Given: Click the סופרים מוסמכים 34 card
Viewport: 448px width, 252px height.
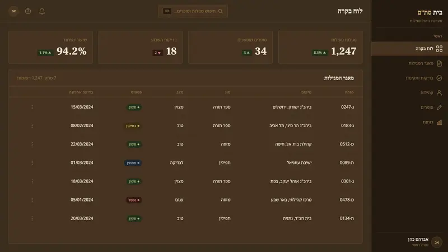Looking at the screenshot, I should pyautogui.click(x=230, y=47).
